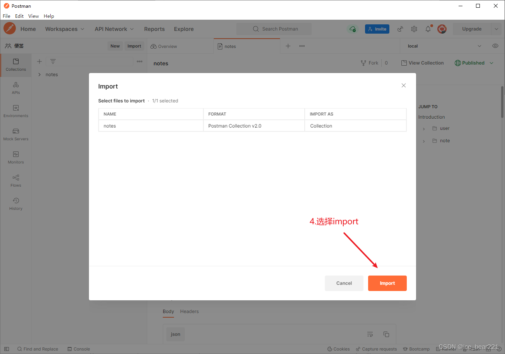Open APIs in the sidebar

[x=16, y=88]
